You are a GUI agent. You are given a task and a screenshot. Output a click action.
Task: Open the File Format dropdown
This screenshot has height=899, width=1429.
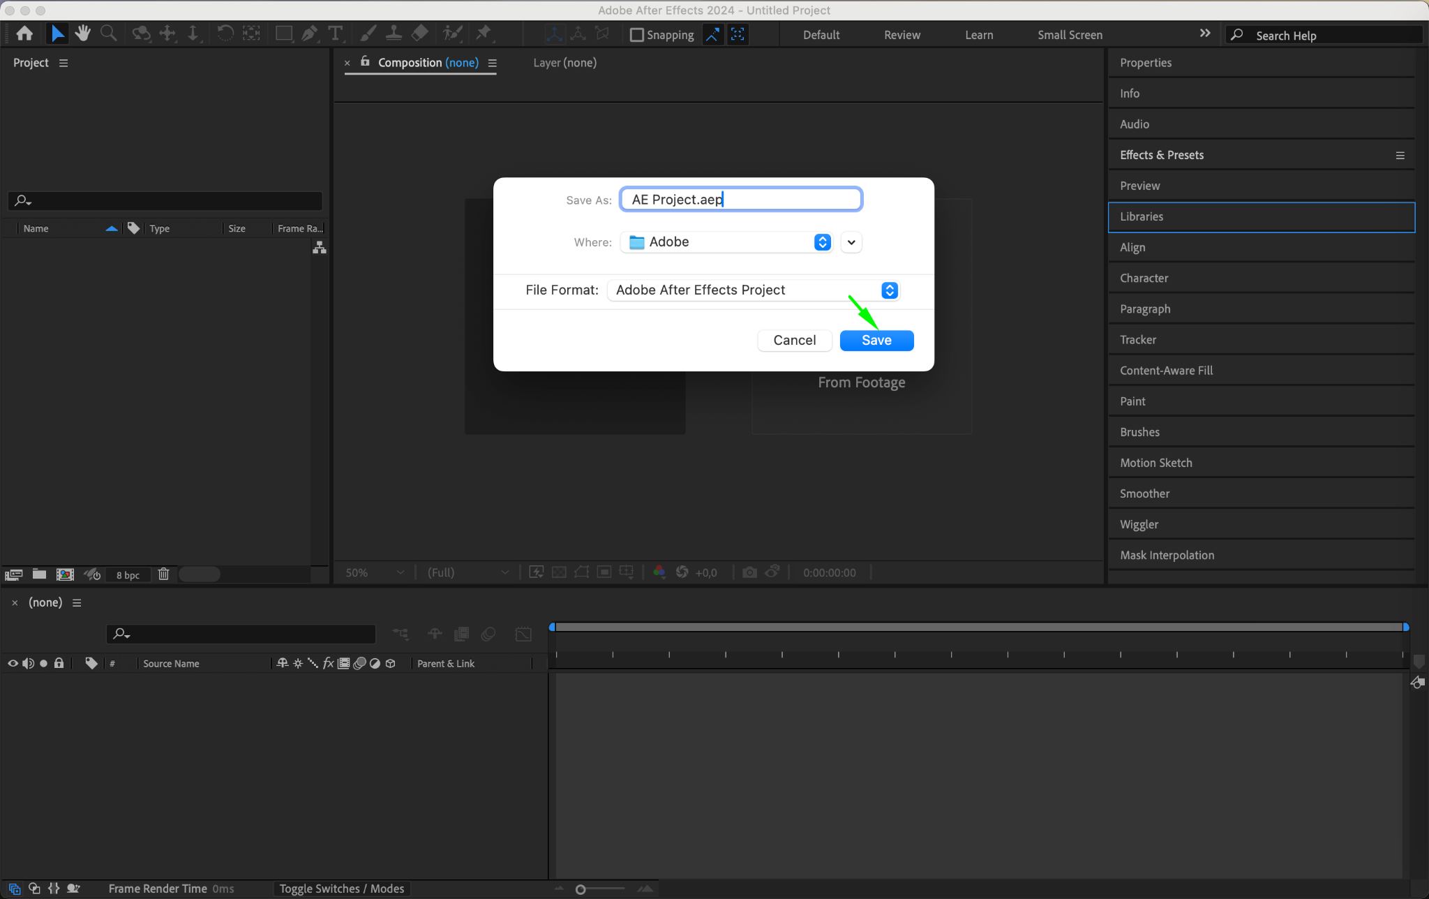click(x=889, y=290)
